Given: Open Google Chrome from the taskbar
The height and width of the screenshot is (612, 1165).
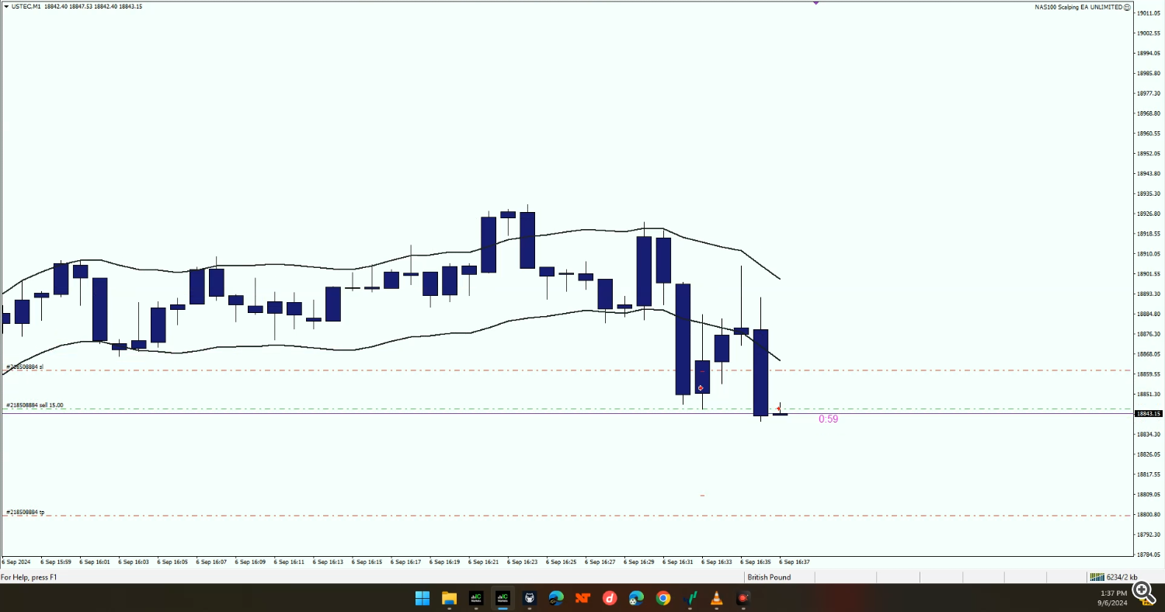Looking at the screenshot, I should (x=663, y=598).
